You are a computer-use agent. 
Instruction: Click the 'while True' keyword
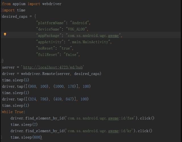13,112
